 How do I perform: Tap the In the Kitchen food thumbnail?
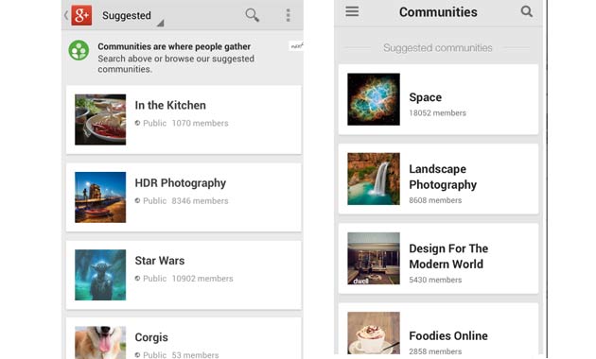100,120
